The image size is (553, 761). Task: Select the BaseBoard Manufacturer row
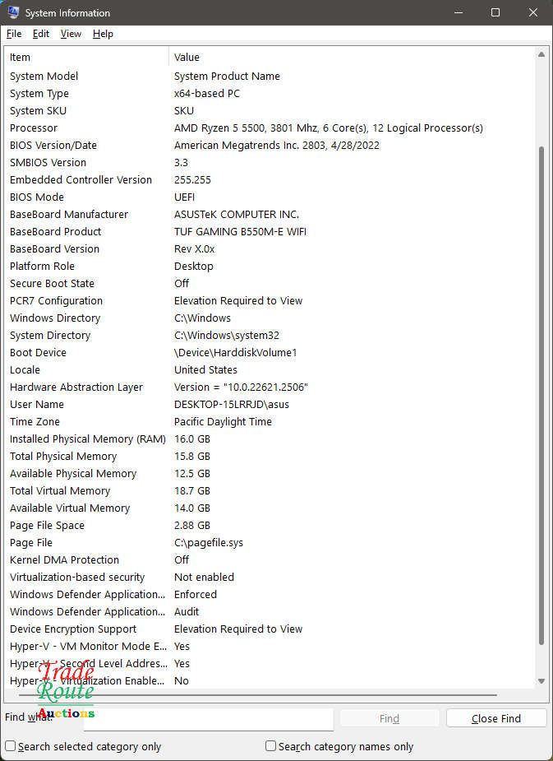pos(270,215)
